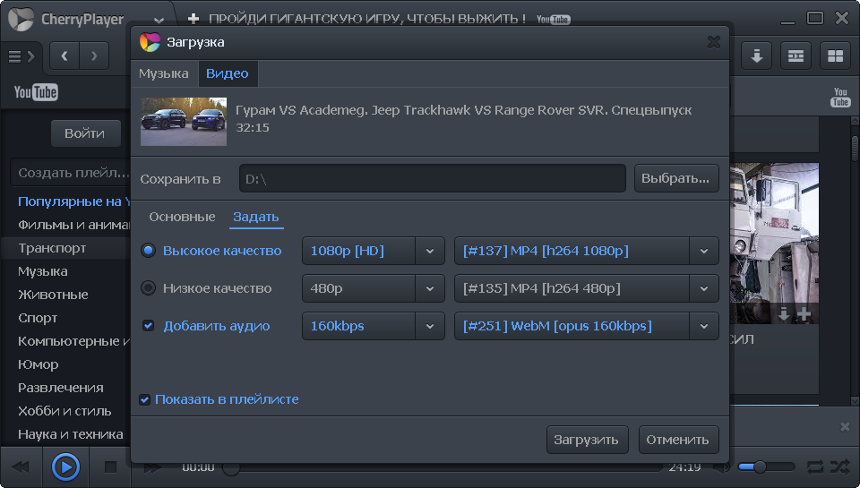860x488 pixels.
Task: Click the Загрузить button
Action: pos(587,440)
